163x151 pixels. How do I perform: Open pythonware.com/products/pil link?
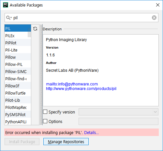[x=81, y=89]
